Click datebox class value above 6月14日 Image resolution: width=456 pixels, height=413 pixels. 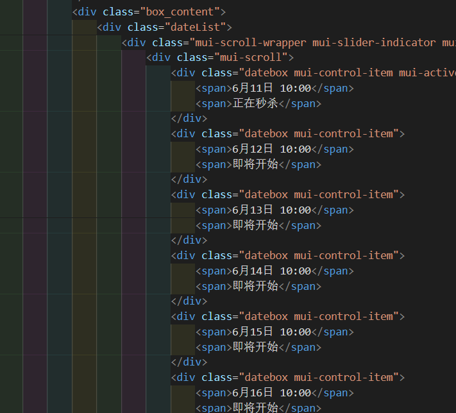coord(319,256)
